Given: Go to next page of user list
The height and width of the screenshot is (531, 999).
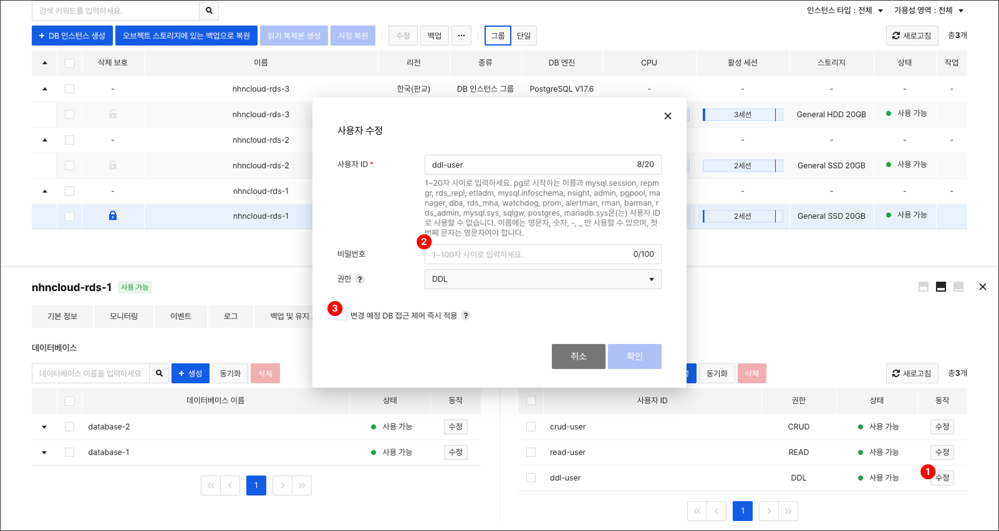Looking at the screenshot, I should pos(769,511).
